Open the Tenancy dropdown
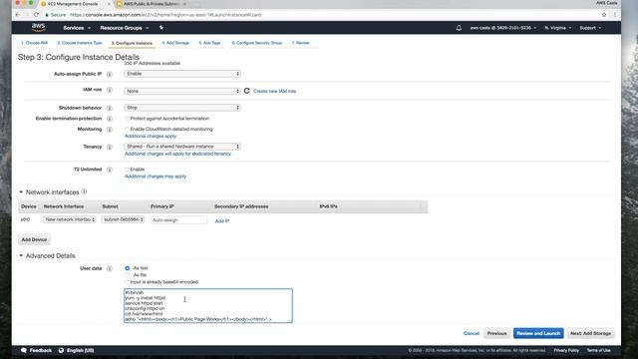The width and height of the screenshot is (638, 359). pyautogui.click(x=182, y=147)
